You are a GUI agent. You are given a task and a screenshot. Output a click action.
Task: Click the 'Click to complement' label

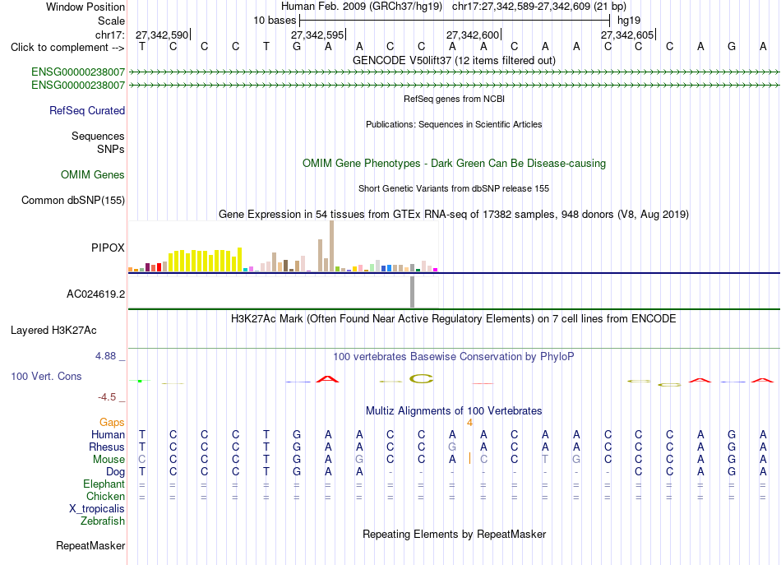point(67,48)
